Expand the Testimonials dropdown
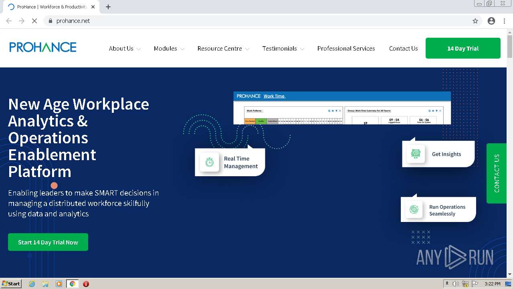The image size is (513, 289). pos(283,49)
